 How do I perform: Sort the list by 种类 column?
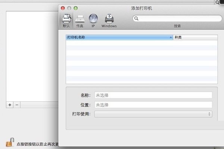click(x=195, y=38)
